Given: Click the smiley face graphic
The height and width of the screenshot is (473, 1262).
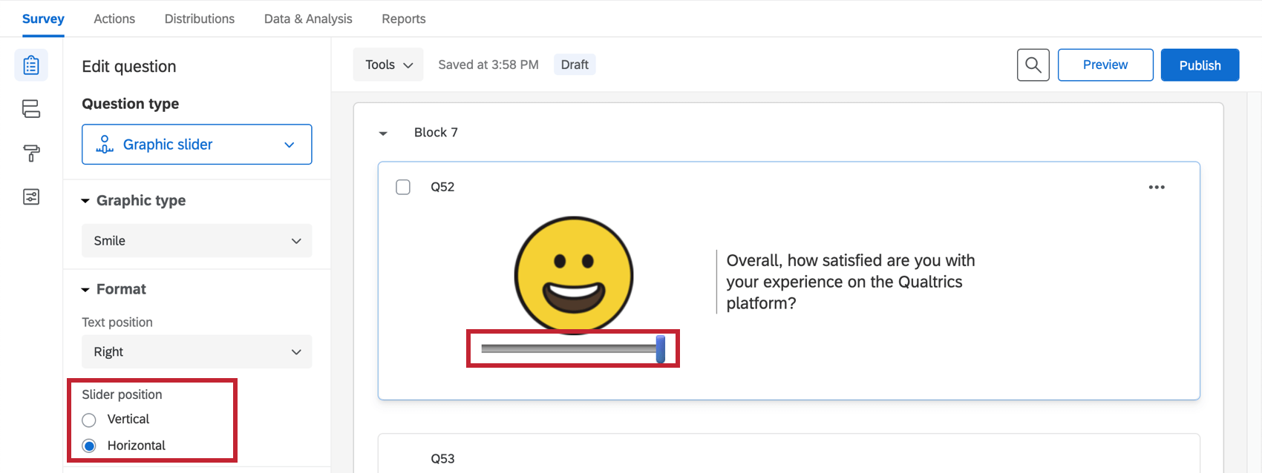Looking at the screenshot, I should [x=574, y=274].
